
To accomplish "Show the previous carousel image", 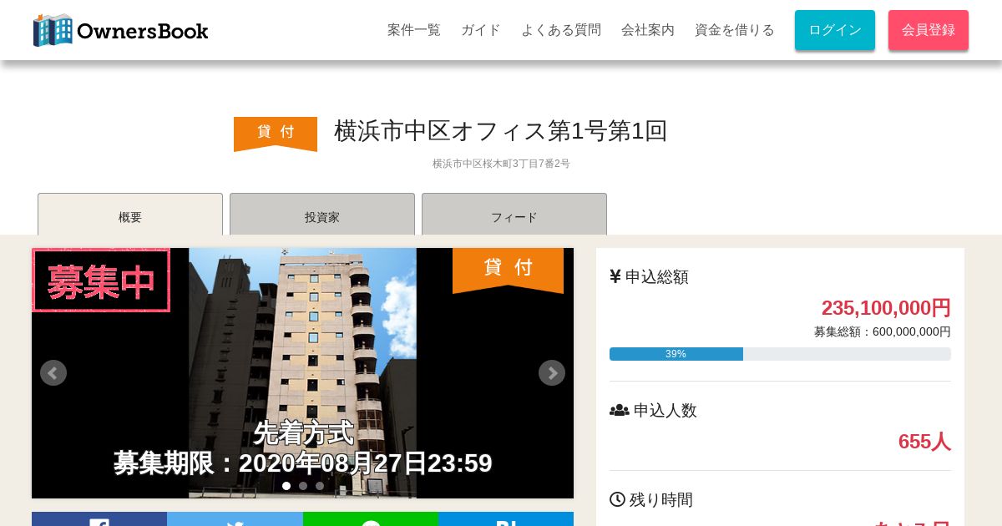I will coord(53,372).
